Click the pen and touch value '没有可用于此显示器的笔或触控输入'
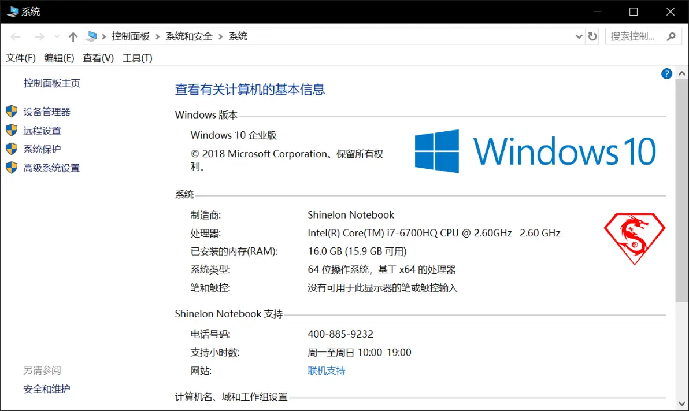 [383, 288]
